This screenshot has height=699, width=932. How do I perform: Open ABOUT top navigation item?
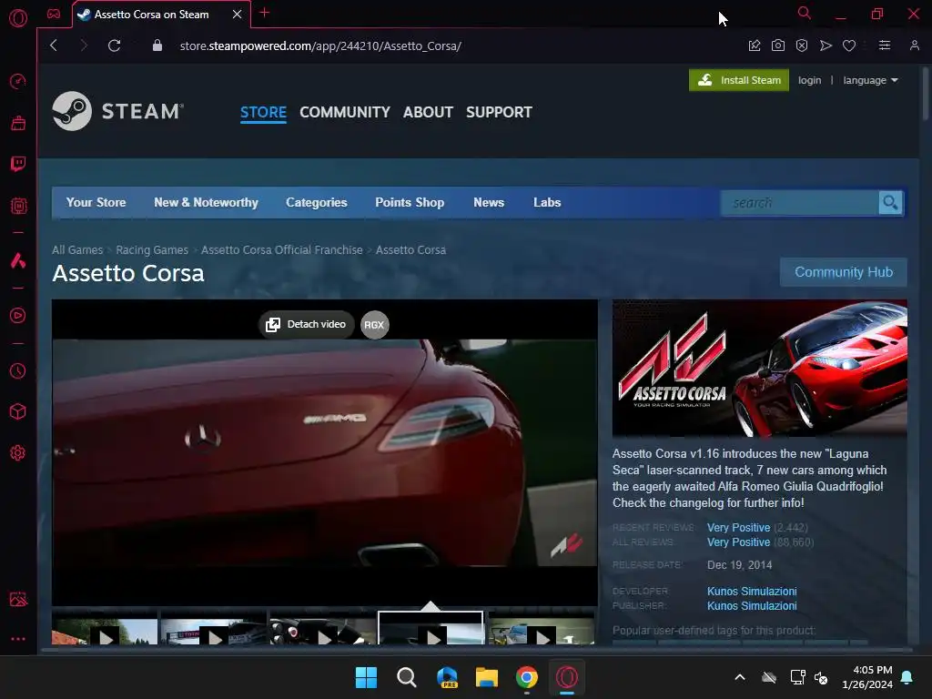click(428, 112)
